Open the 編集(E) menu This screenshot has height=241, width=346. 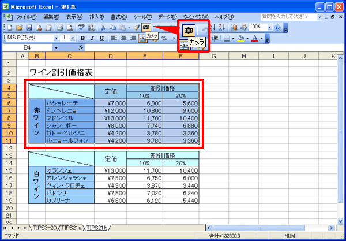(51, 17)
